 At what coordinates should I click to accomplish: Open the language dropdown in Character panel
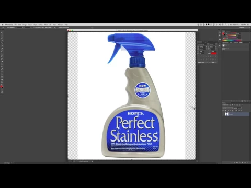(x=203, y=62)
